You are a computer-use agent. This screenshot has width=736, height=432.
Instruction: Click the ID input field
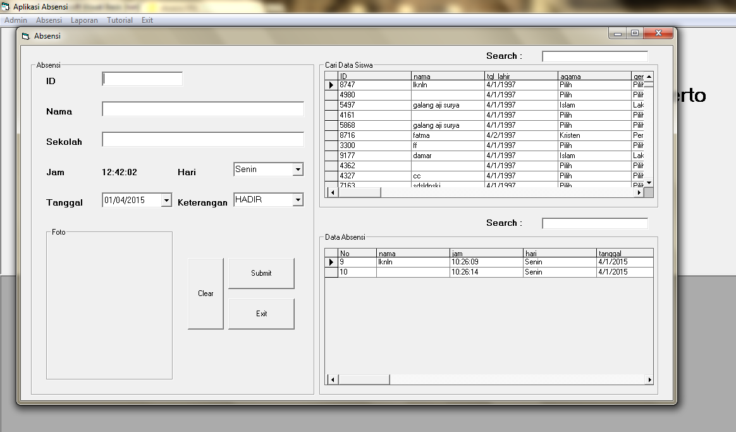140,78
